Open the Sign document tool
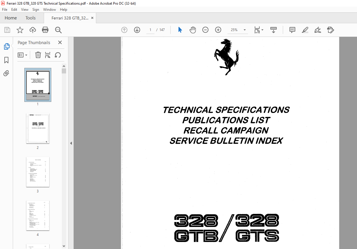The image size is (357, 249). 318,30
